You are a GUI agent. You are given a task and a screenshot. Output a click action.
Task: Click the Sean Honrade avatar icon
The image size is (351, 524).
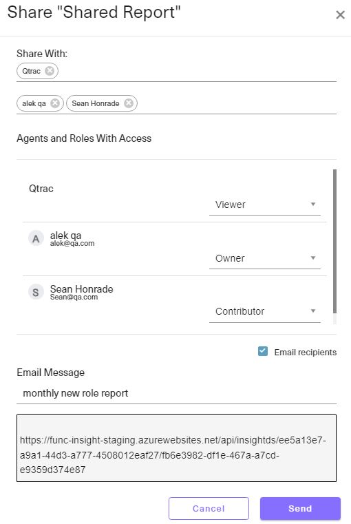pyautogui.click(x=36, y=292)
